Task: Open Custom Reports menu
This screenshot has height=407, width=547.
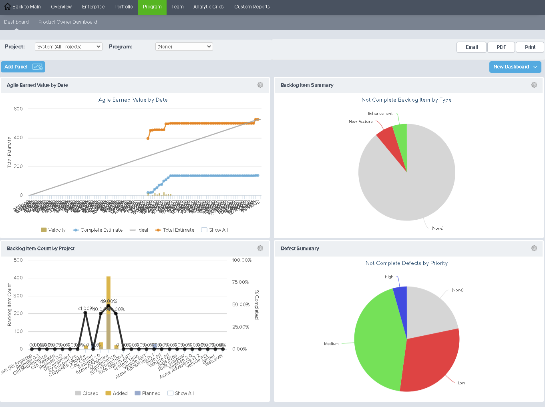Action: (x=252, y=7)
